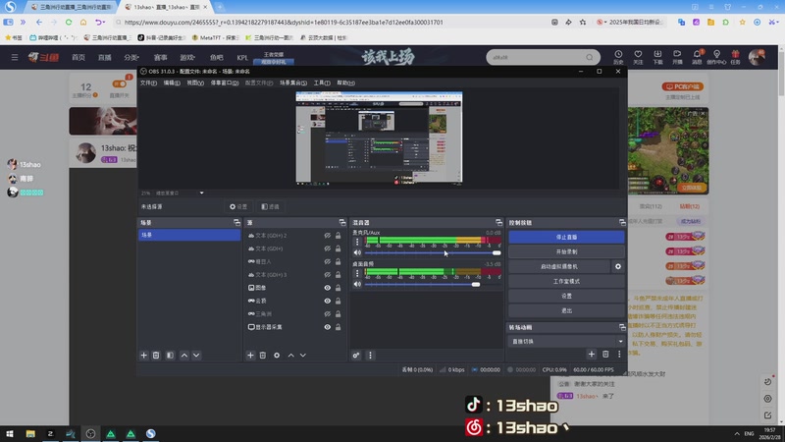Move source up in sources panel
This screenshot has height=442, width=785.
point(290,356)
